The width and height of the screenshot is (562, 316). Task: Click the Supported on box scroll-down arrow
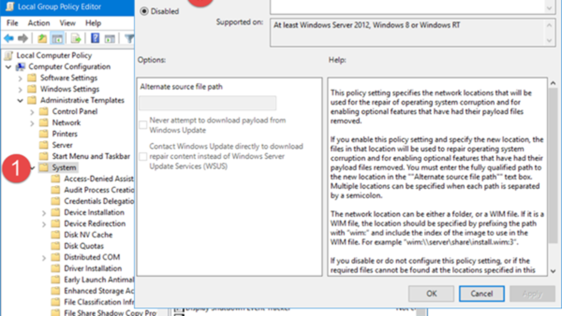(550, 41)
